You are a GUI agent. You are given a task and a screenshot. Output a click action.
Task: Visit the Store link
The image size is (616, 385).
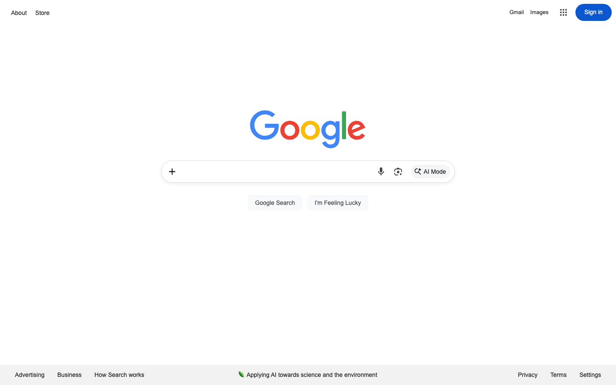tap(42, 13)
